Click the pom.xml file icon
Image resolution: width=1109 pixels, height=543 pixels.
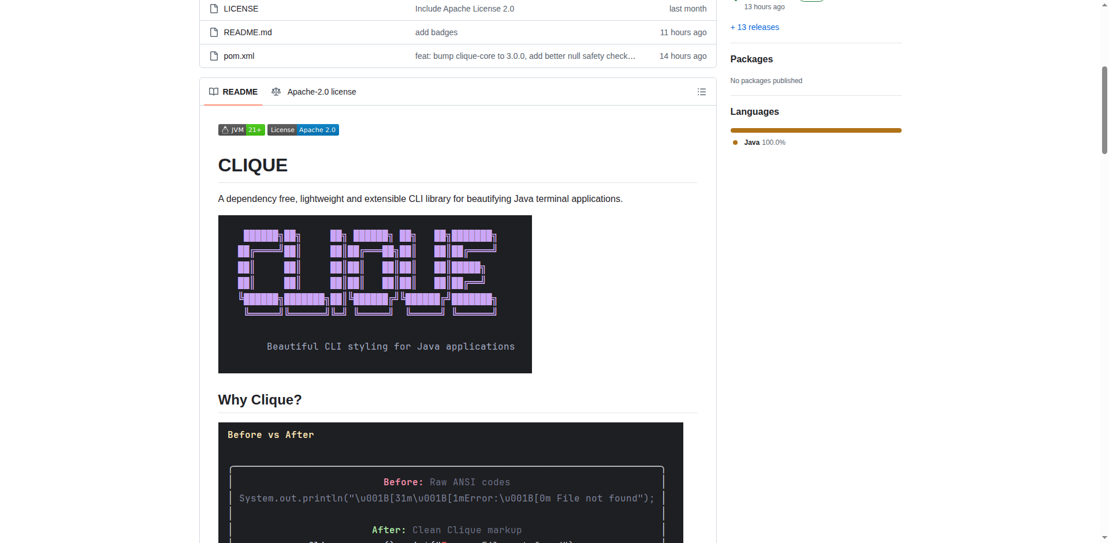pyautogui.click(x=214, y=56)
